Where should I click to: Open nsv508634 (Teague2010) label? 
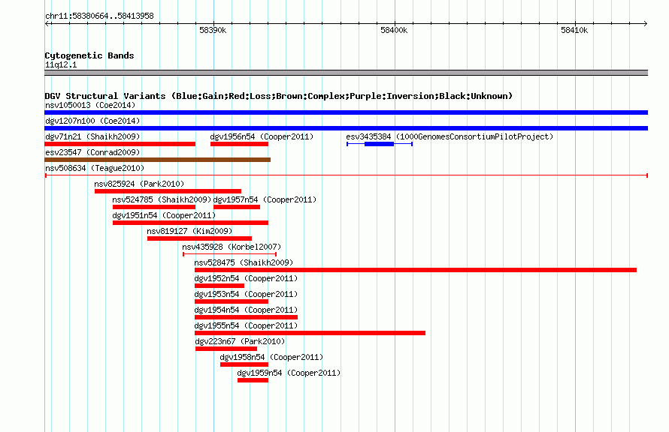[95, 168]
